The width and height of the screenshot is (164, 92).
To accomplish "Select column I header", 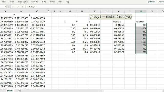I will (x=94, y=11).
